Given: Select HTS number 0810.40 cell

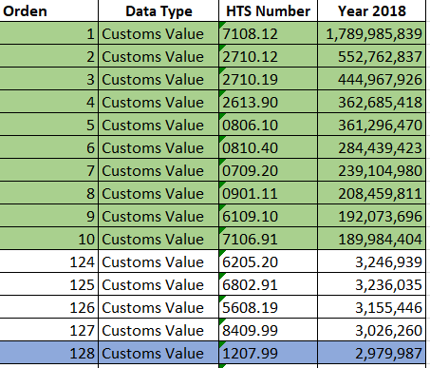Looking at the screenshot, I should (268, 147).
